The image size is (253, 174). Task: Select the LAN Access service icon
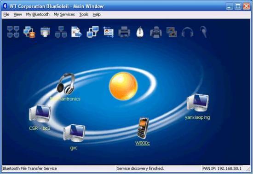[61, 32]
